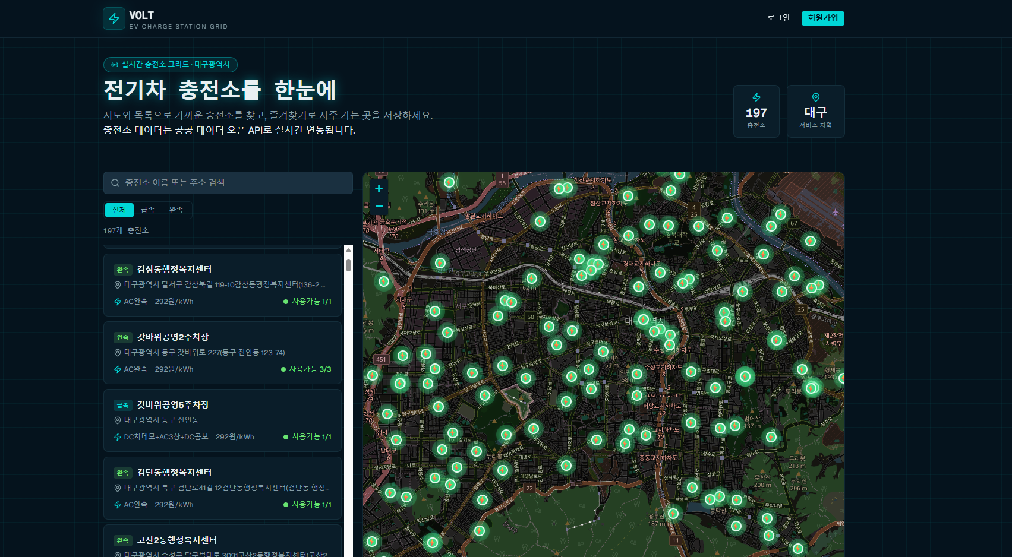Click location pin icon of 갓바위공영2주차장 address
Viewport: 1012px width, 557px height.
point(118,353)
